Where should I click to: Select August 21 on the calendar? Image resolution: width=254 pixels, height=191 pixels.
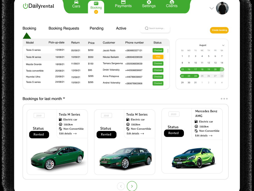pos(222,69)
